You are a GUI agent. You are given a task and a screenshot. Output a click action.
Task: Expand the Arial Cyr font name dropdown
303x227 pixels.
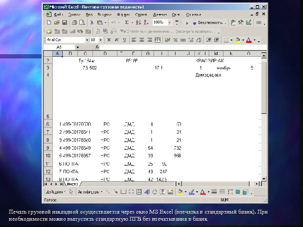pyautogui.click(x=87, y=40)
